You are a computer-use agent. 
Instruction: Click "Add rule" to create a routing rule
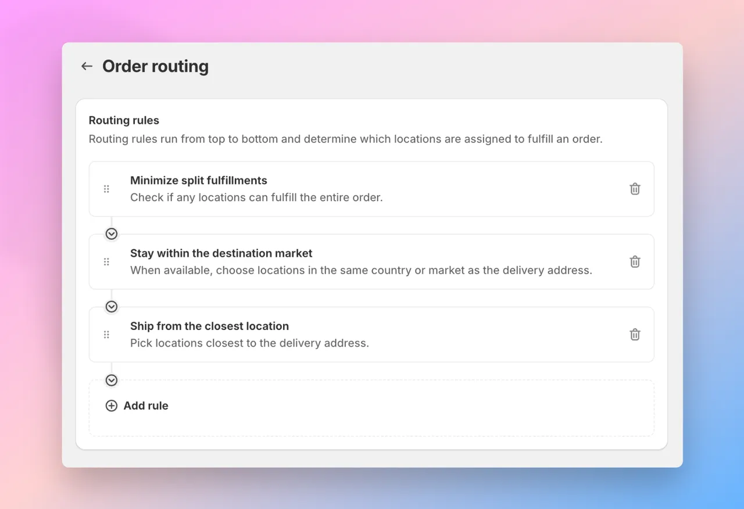click(145, 406)
